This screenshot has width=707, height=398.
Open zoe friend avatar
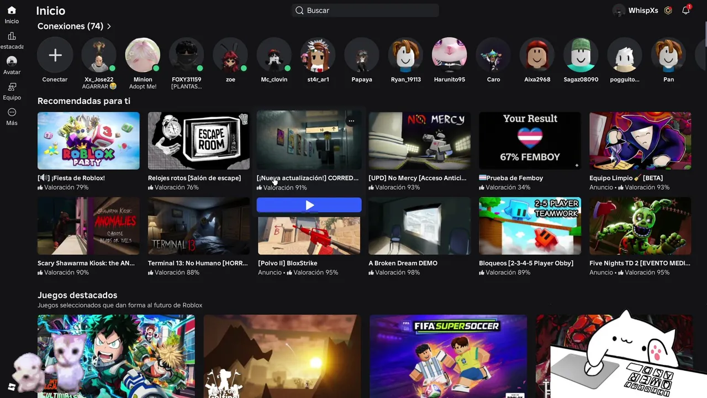[230, 55]
